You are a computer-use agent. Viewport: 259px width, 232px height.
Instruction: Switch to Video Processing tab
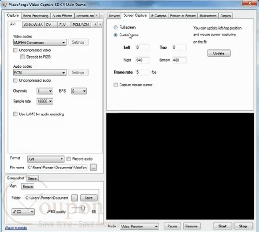(36, 16)
